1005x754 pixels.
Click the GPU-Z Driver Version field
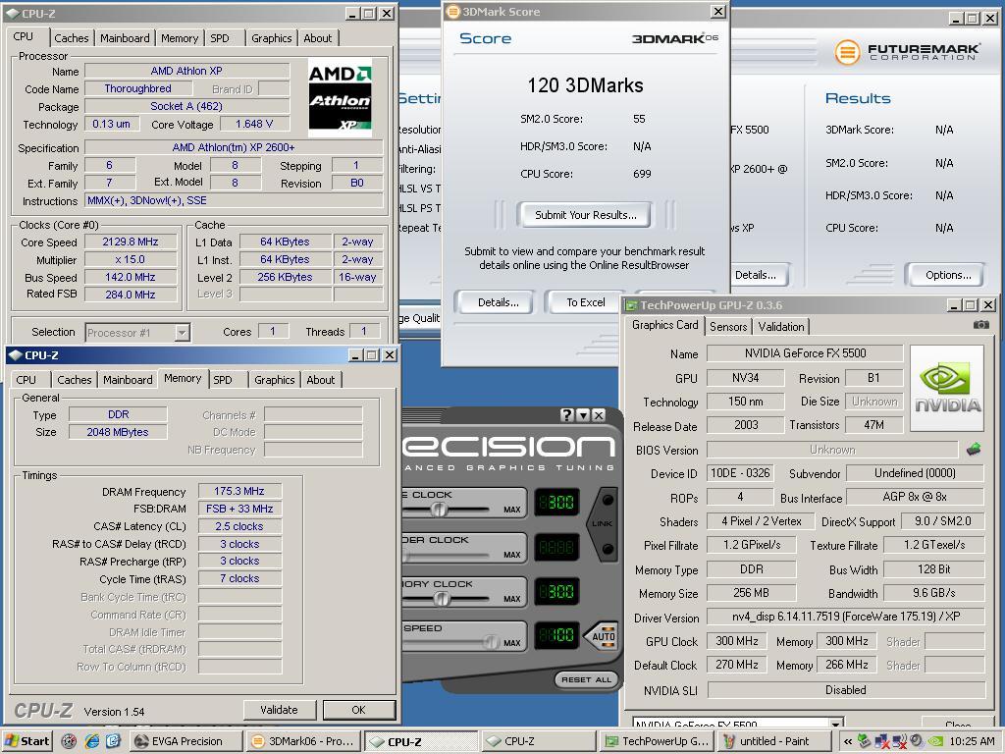coord(845,617)
